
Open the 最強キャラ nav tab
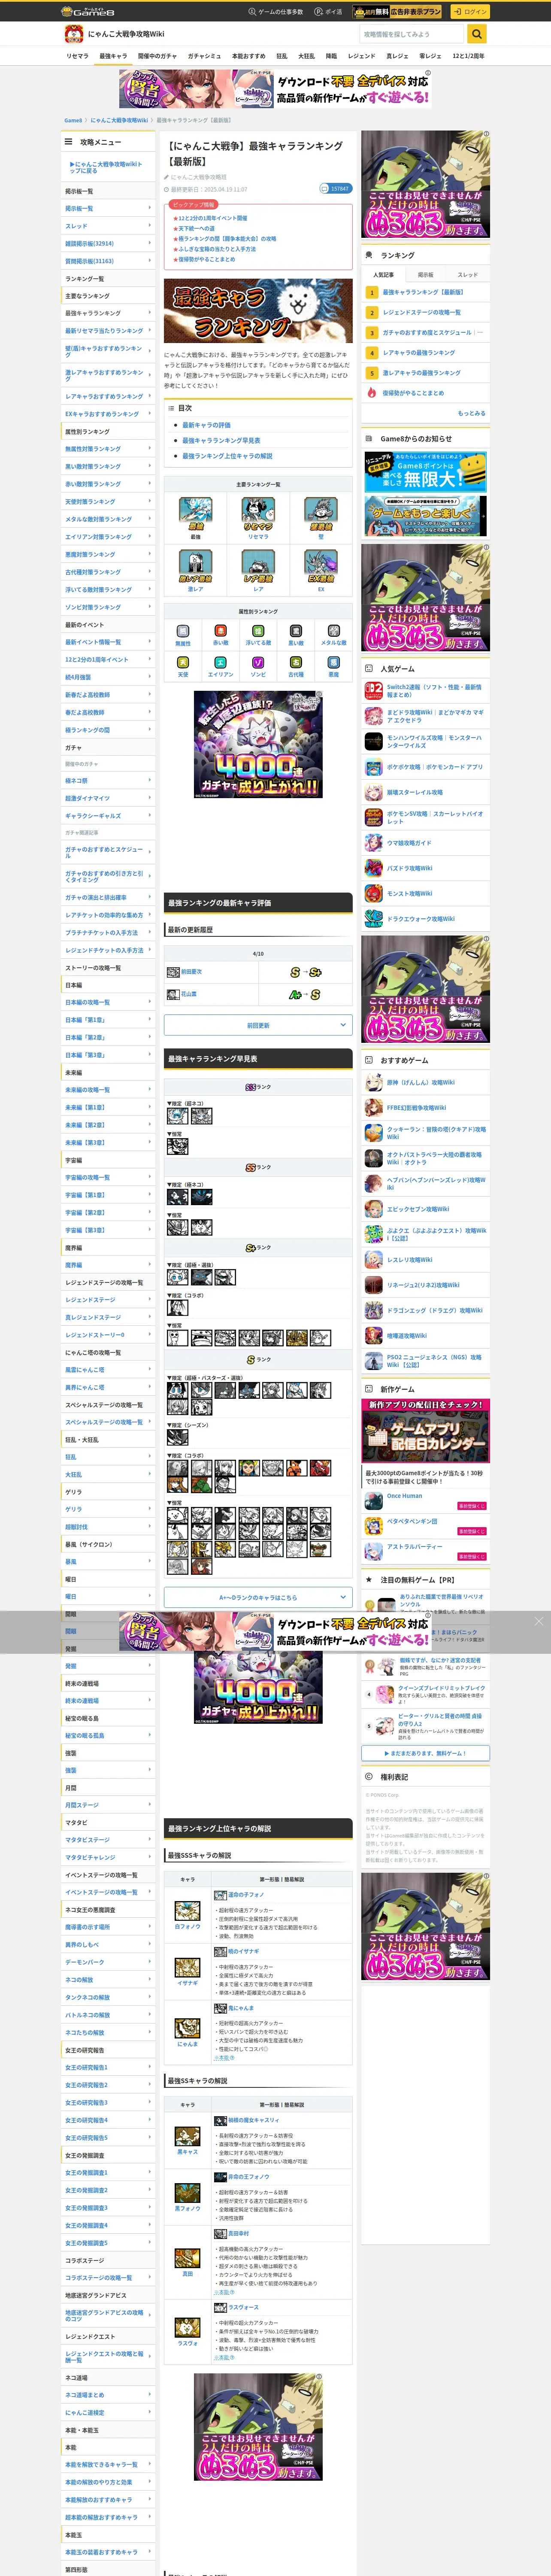coord(113,56)
